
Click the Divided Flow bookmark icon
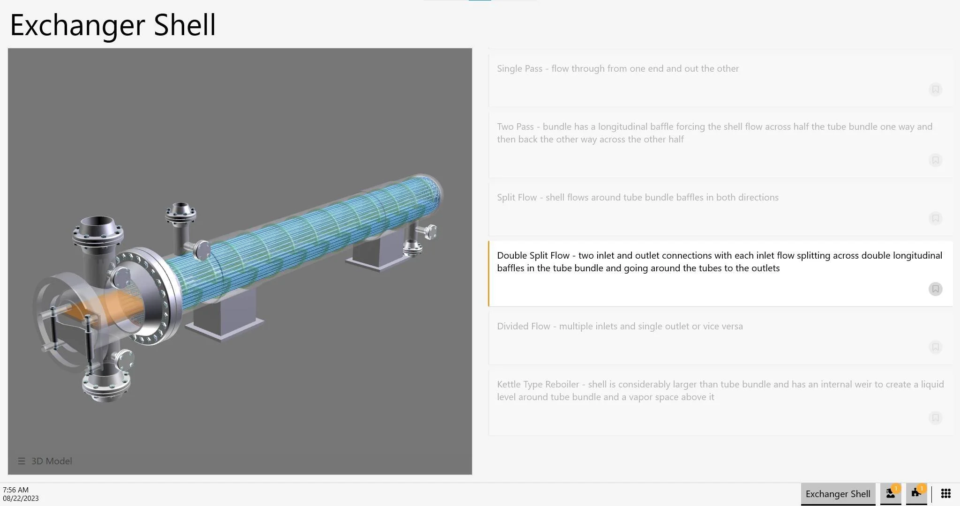pyautogui.click(x=935, y=347)
